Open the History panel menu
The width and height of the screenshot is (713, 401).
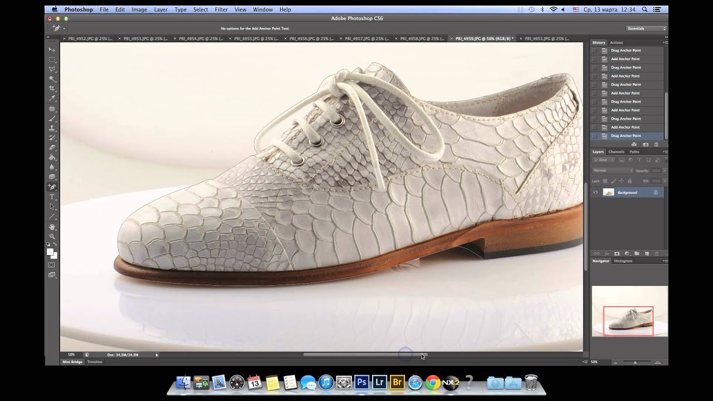(665, 42)
